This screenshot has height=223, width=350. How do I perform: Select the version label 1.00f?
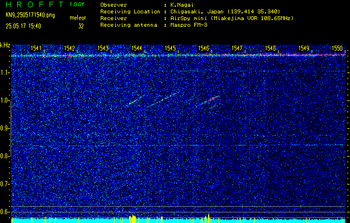pyautogui.click(x=77, y=4)
